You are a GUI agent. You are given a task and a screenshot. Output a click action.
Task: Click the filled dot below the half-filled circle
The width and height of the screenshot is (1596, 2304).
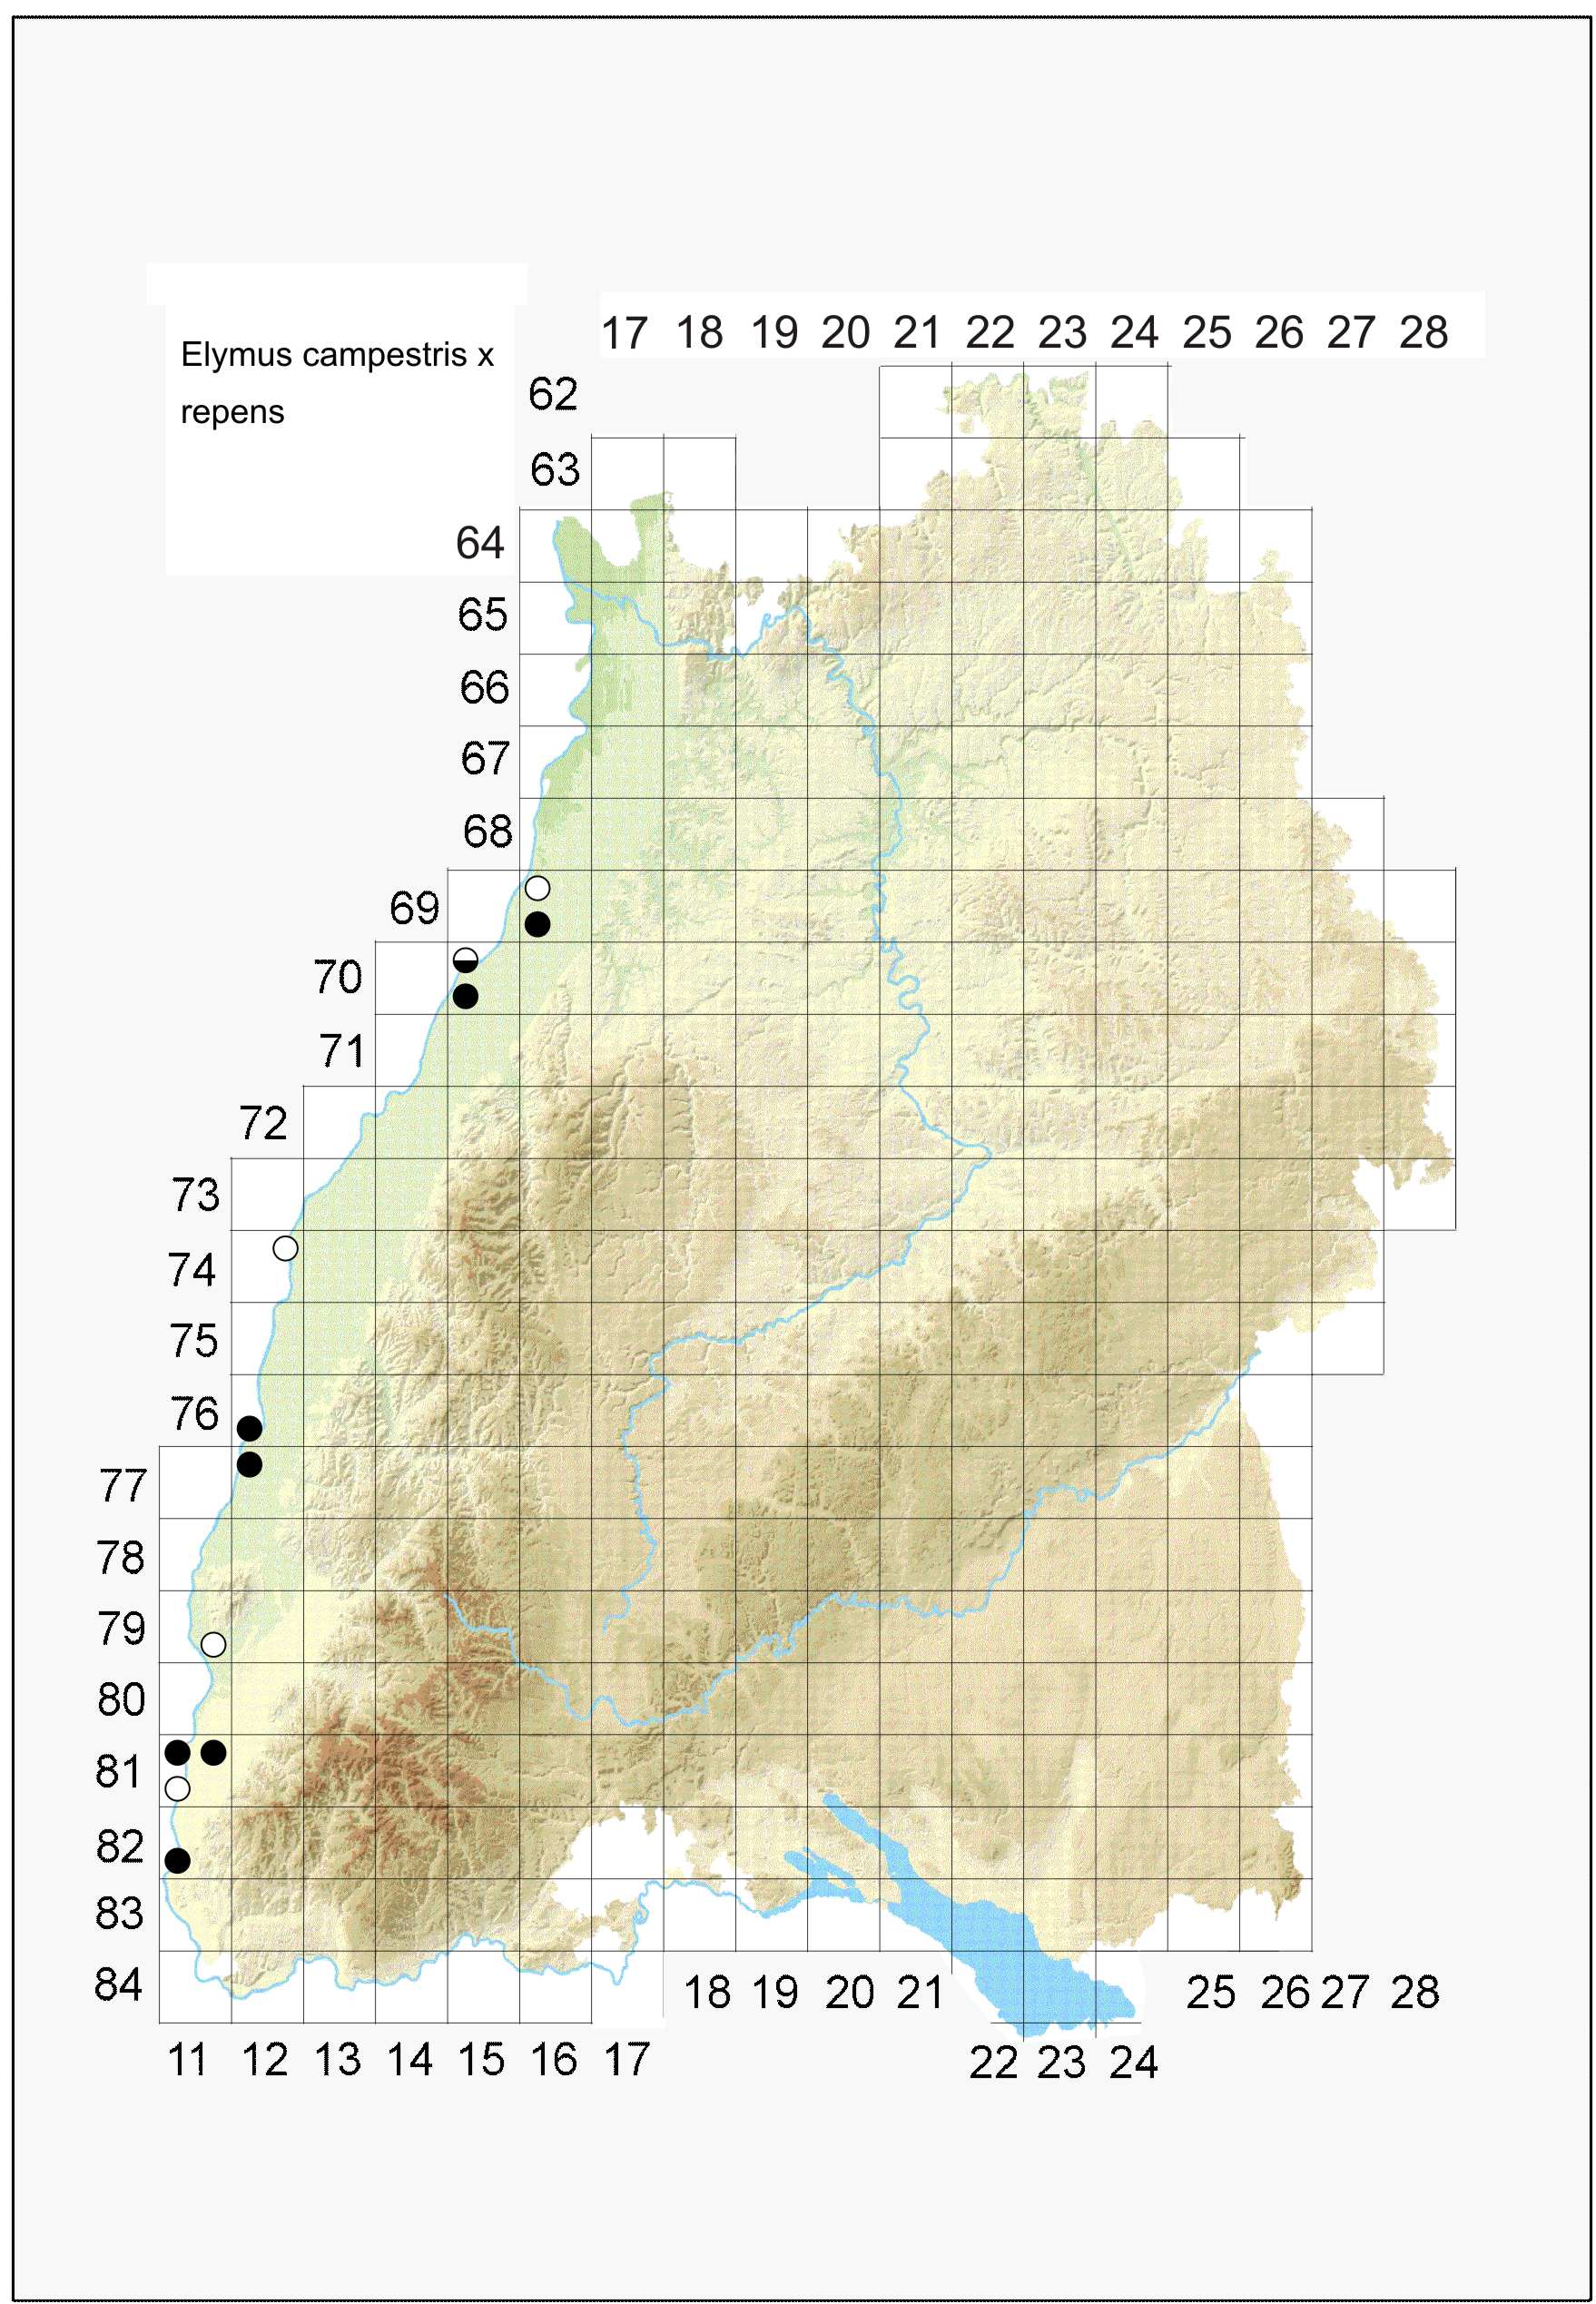click(465, 996)
